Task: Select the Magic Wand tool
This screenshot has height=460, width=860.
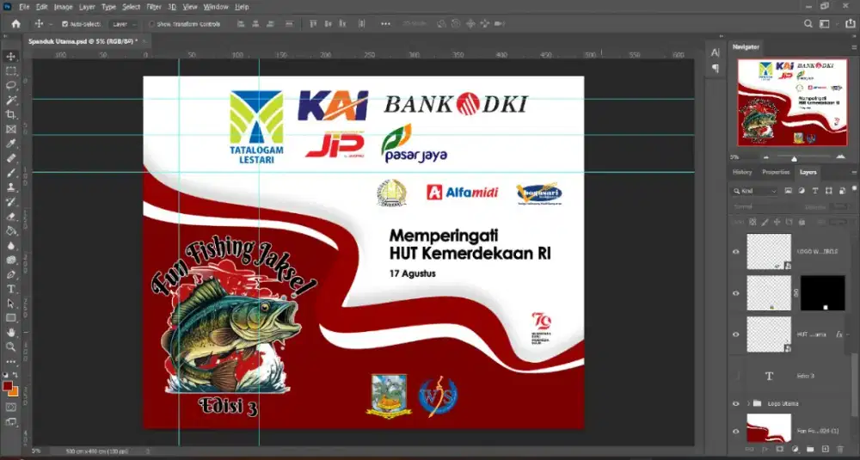Action: pos(10,101)
